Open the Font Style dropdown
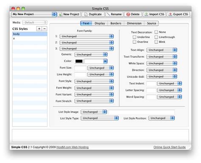The image size is (201, 163). [94, 81]
